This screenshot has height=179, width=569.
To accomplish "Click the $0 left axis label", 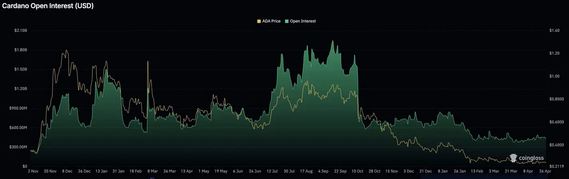I will [x=24, y=166].
